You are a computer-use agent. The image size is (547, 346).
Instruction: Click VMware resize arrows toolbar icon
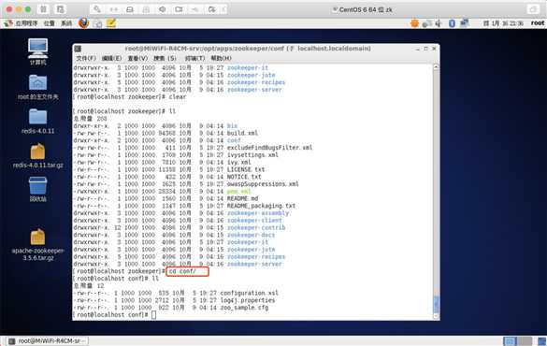coord(113,9)
